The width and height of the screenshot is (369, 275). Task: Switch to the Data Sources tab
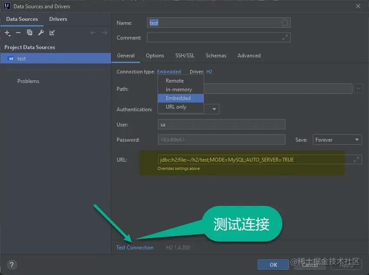(22, 19)
